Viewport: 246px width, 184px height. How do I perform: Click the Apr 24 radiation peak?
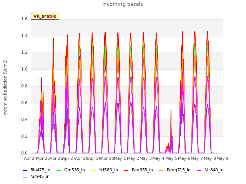(x=42, y=78)
